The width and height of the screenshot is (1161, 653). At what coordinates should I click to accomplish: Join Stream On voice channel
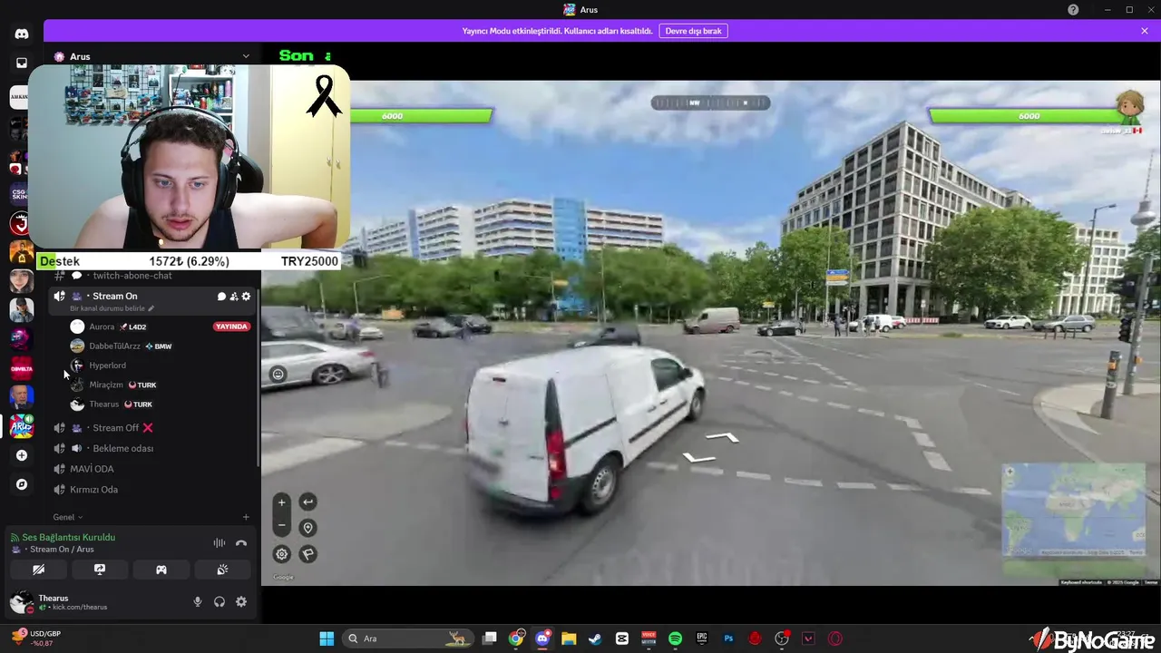click(x=114, y=297)
